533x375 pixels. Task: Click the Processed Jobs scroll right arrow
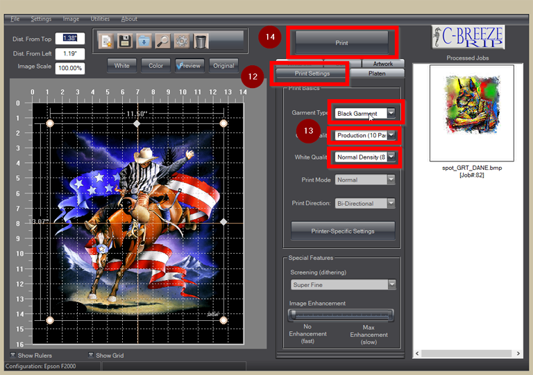pos(518,354)
